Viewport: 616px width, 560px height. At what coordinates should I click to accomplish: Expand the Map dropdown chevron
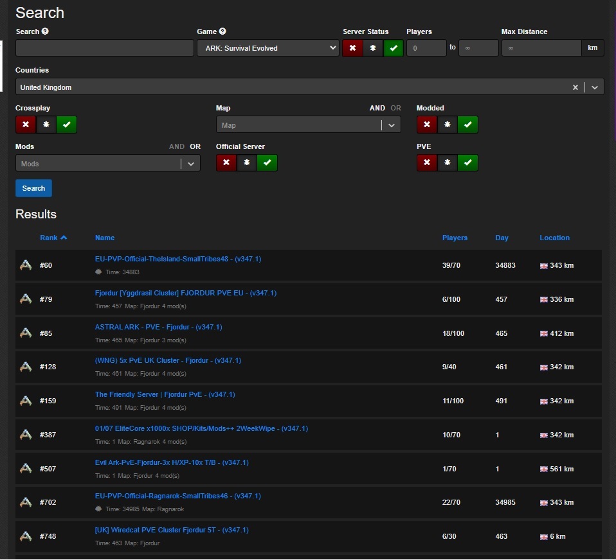tap(392, 125)
